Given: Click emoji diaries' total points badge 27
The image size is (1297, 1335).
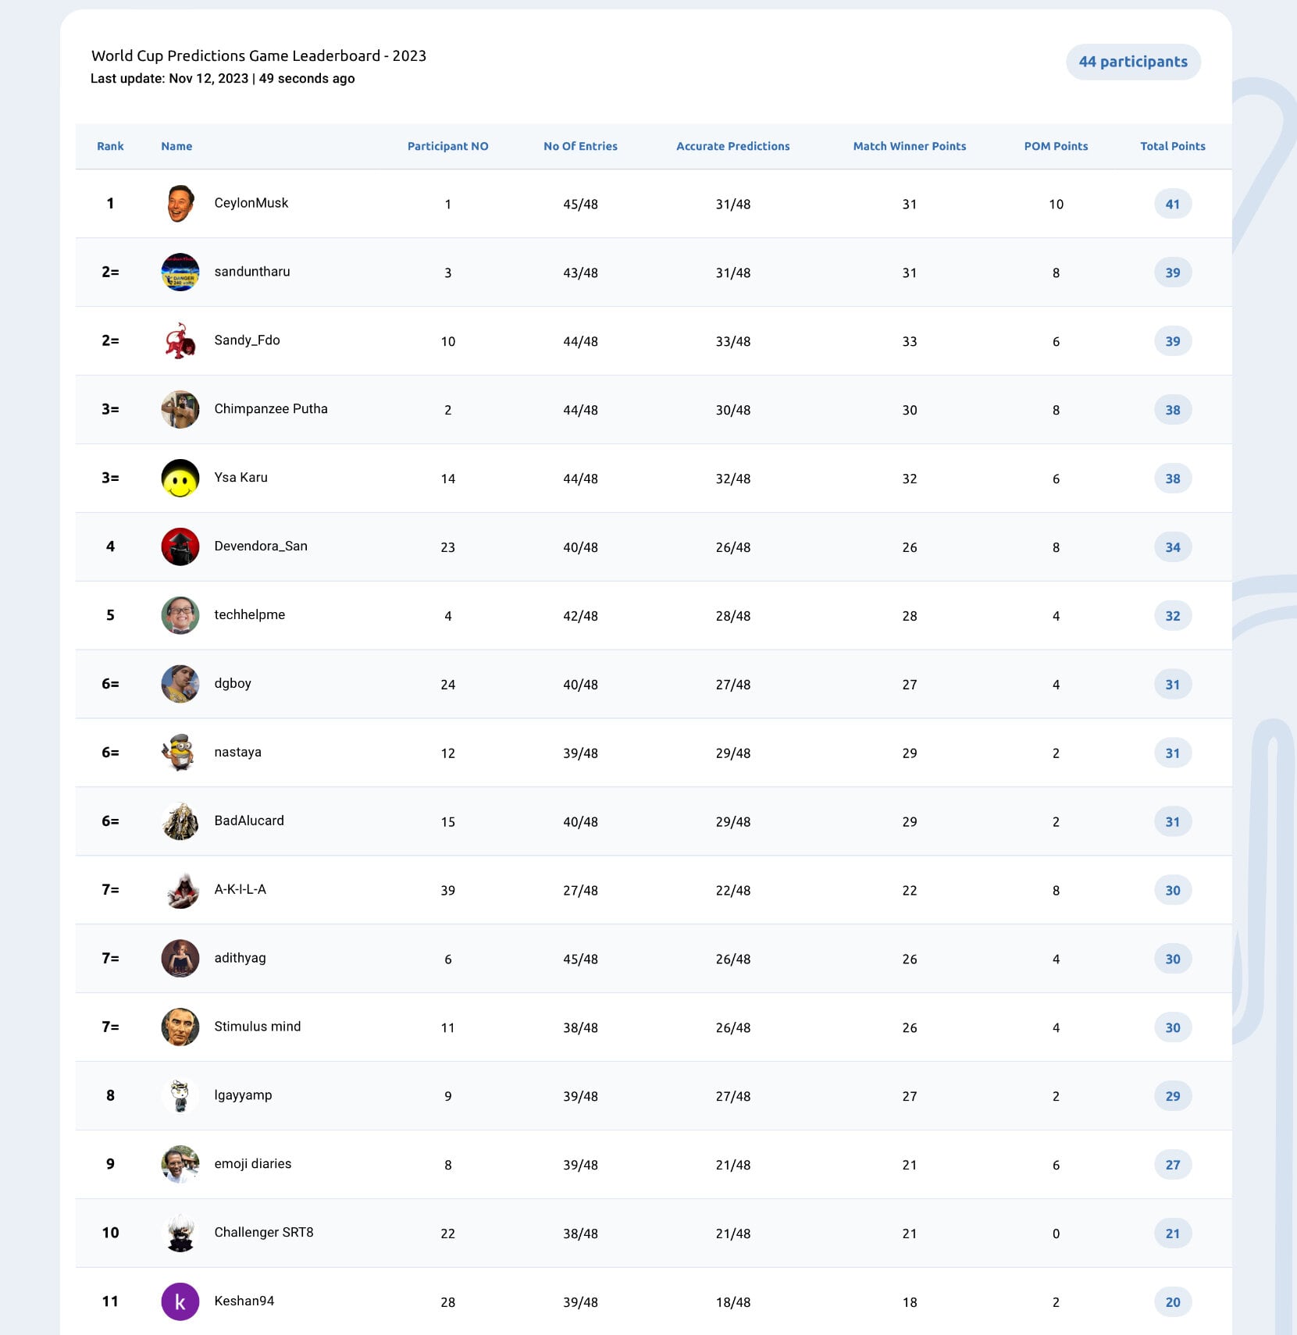Looking at the screenshot, I should (1173, 1165).
